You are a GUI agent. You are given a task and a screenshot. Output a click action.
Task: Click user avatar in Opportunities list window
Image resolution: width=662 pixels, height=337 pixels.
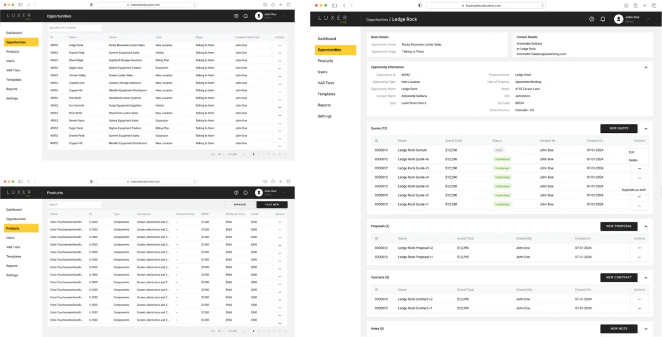[259, 16]
